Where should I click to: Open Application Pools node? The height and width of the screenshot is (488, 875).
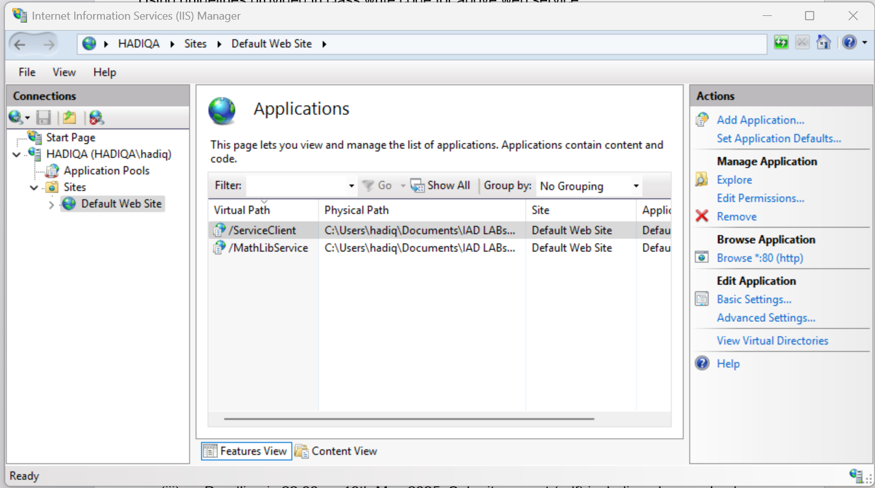[106, 170]
